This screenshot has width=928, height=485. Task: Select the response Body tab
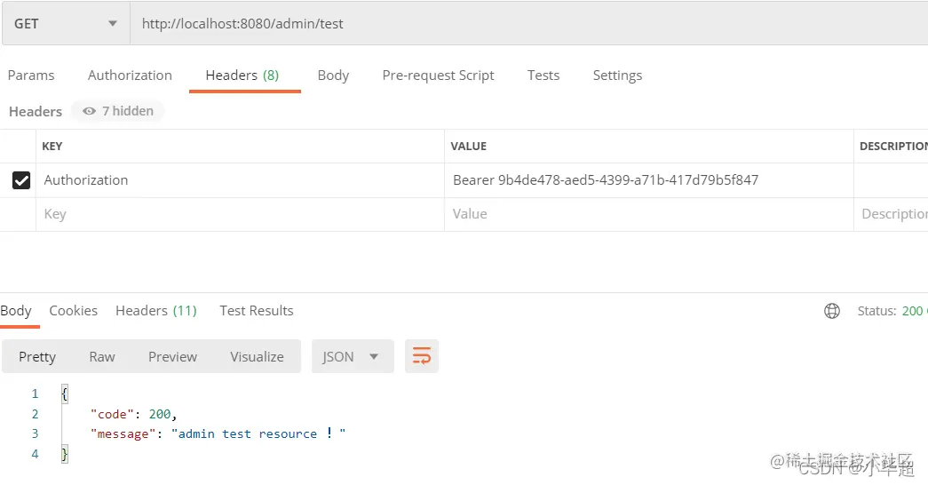point(16,310)
